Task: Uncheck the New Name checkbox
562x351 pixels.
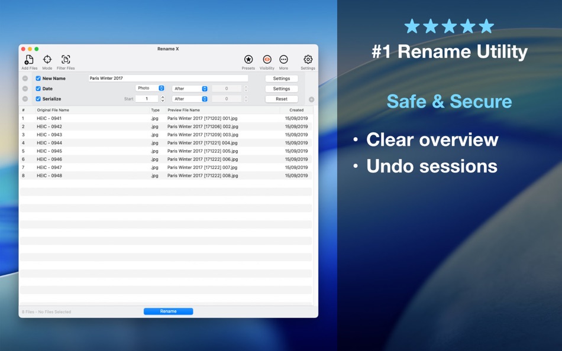Action: [x=38, y=79]
